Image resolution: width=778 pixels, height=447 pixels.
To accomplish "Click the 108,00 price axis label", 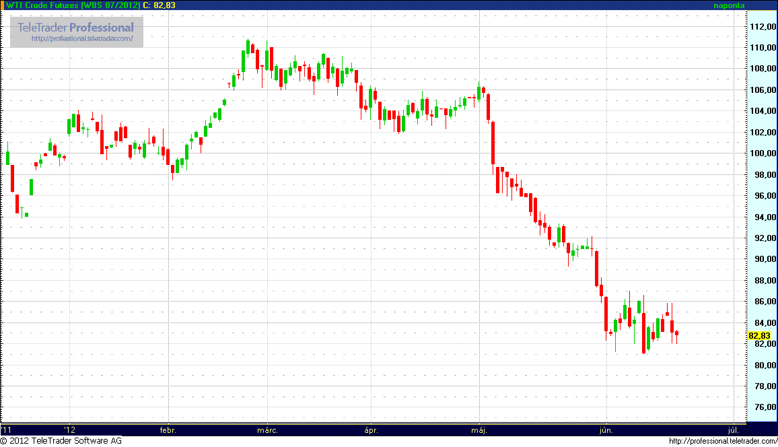I will (763, 69).
